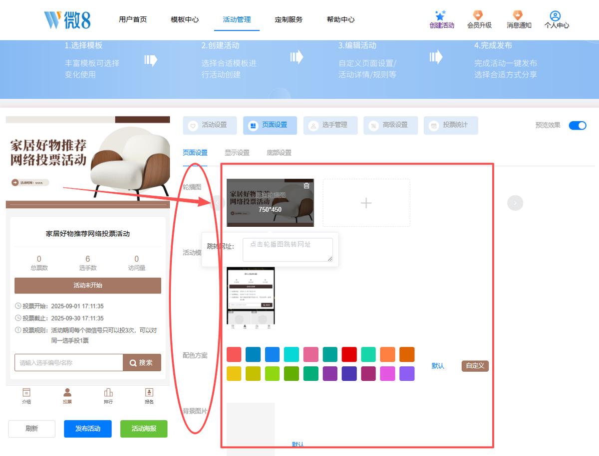Open 会员升级 membership upgrade icon
The width and height of the screenshot is (599, 456).
click(478, 15)
